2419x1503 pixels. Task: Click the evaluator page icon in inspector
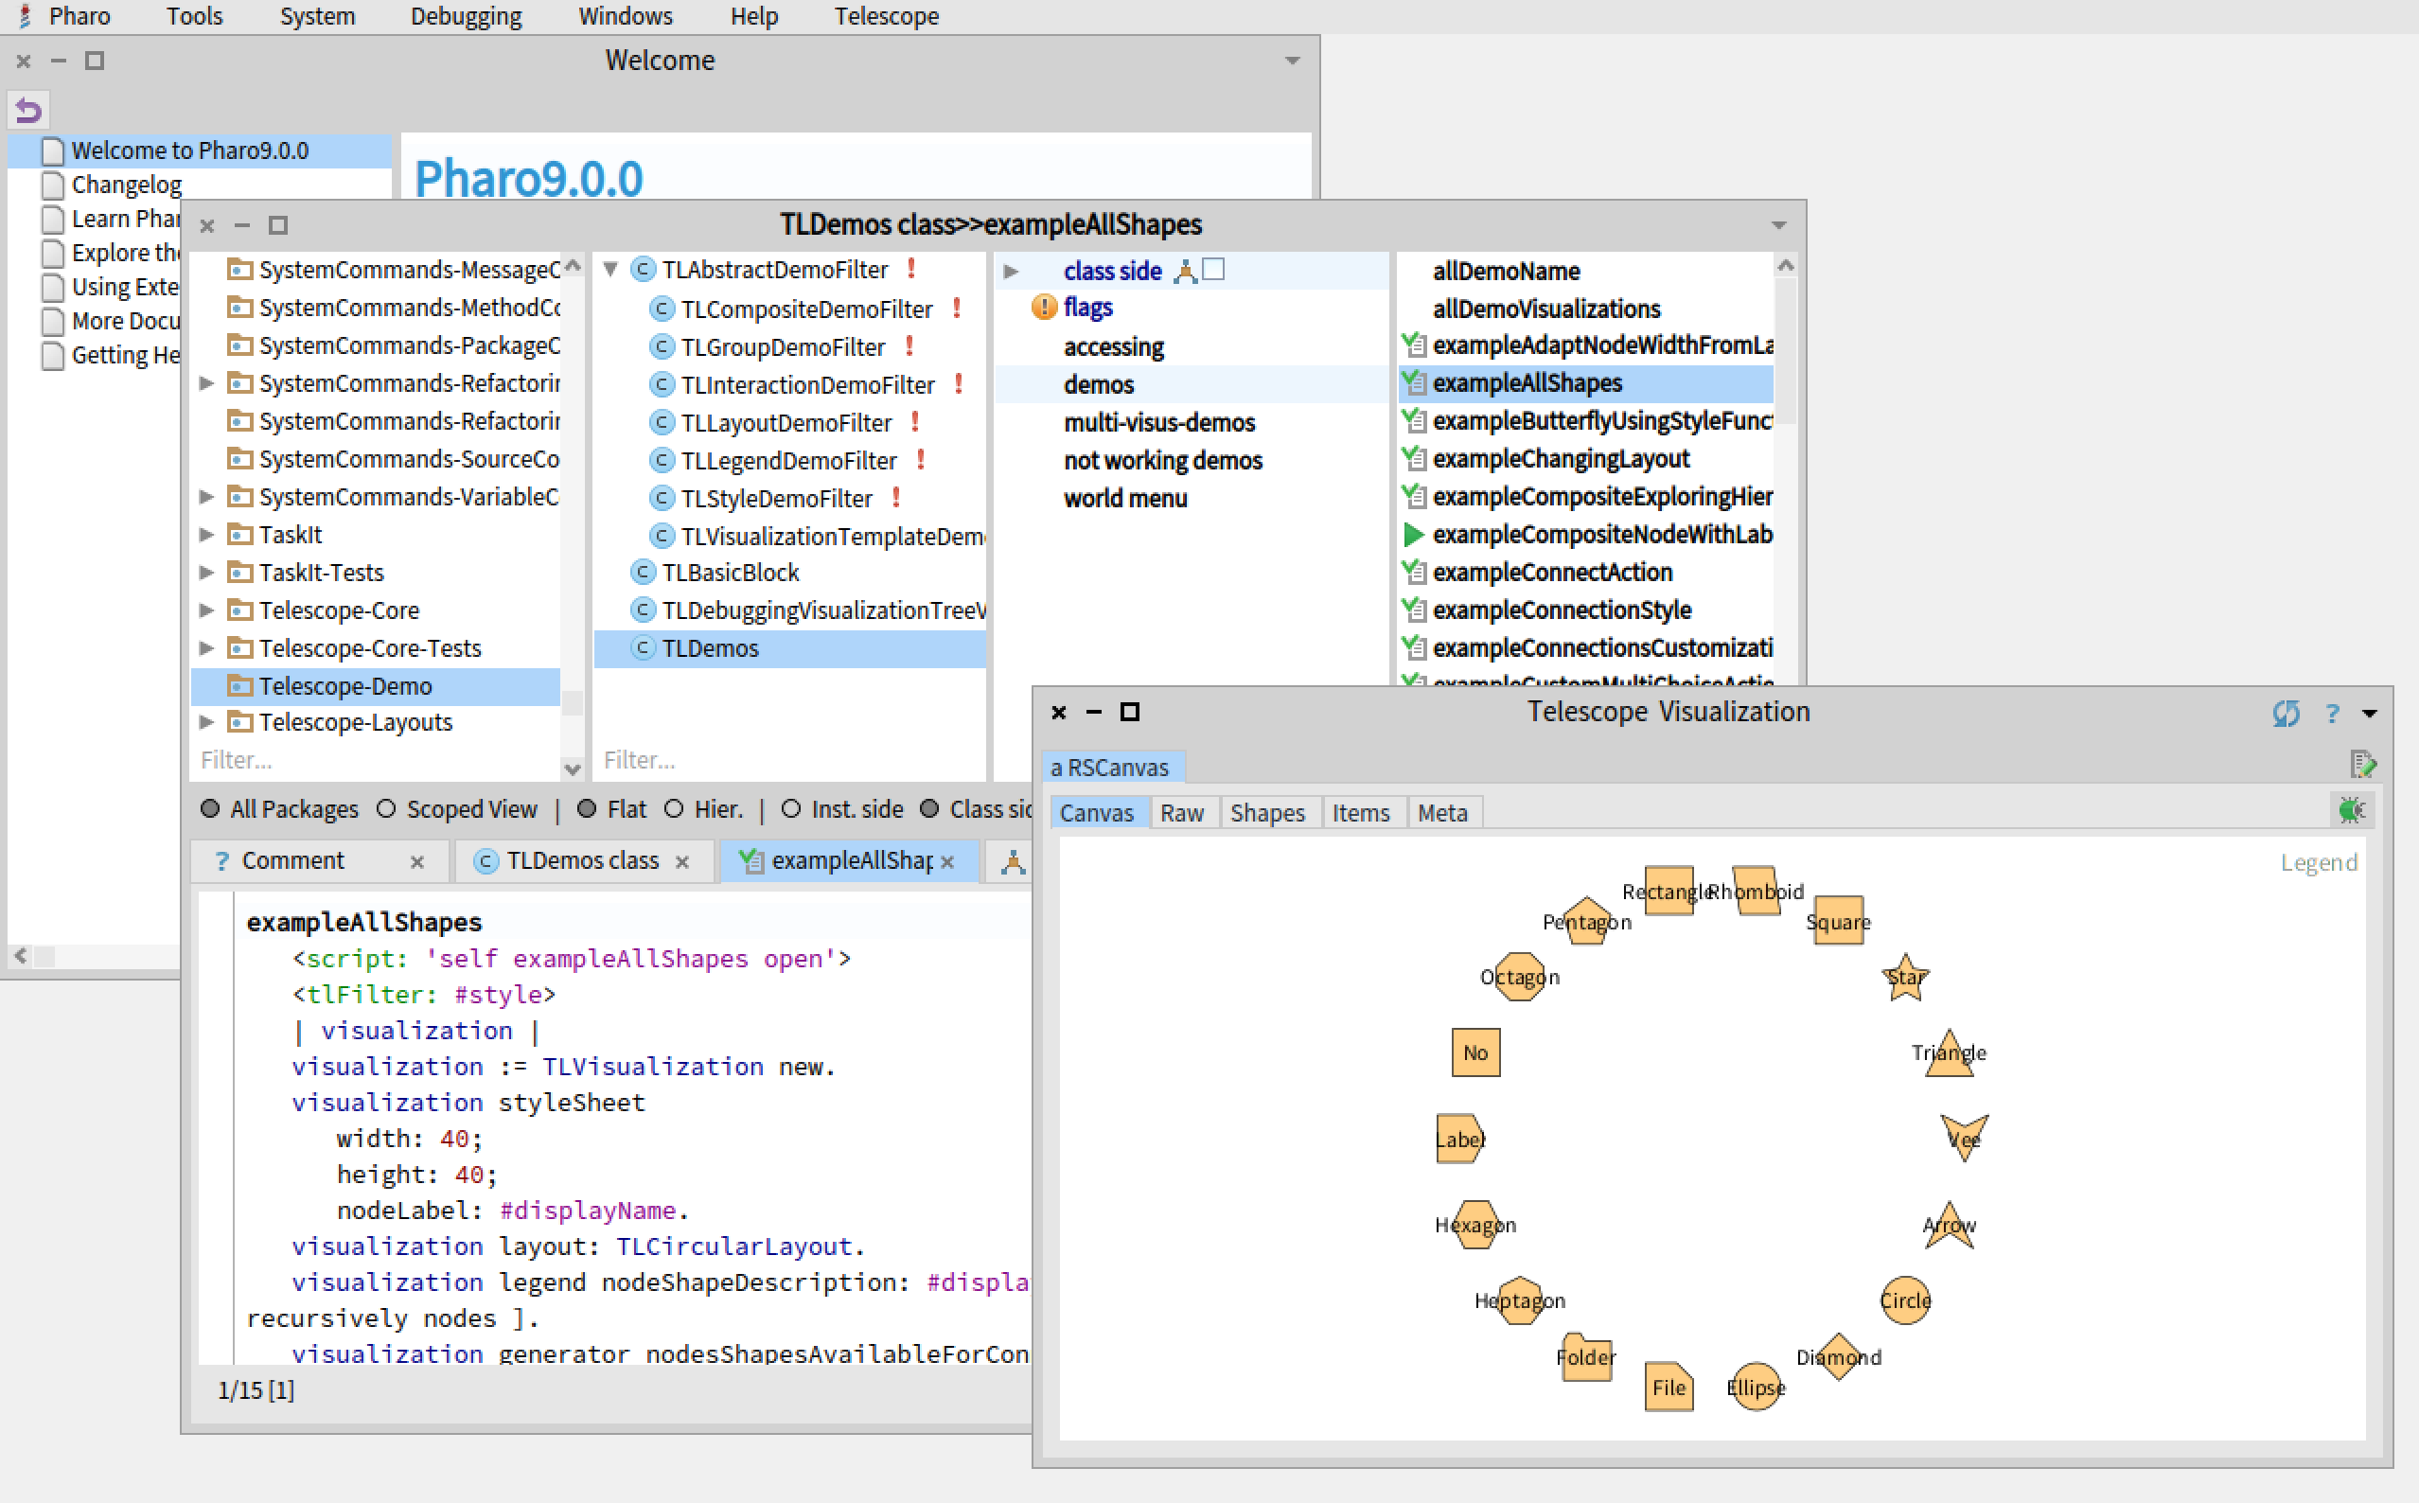[2362, 765]
